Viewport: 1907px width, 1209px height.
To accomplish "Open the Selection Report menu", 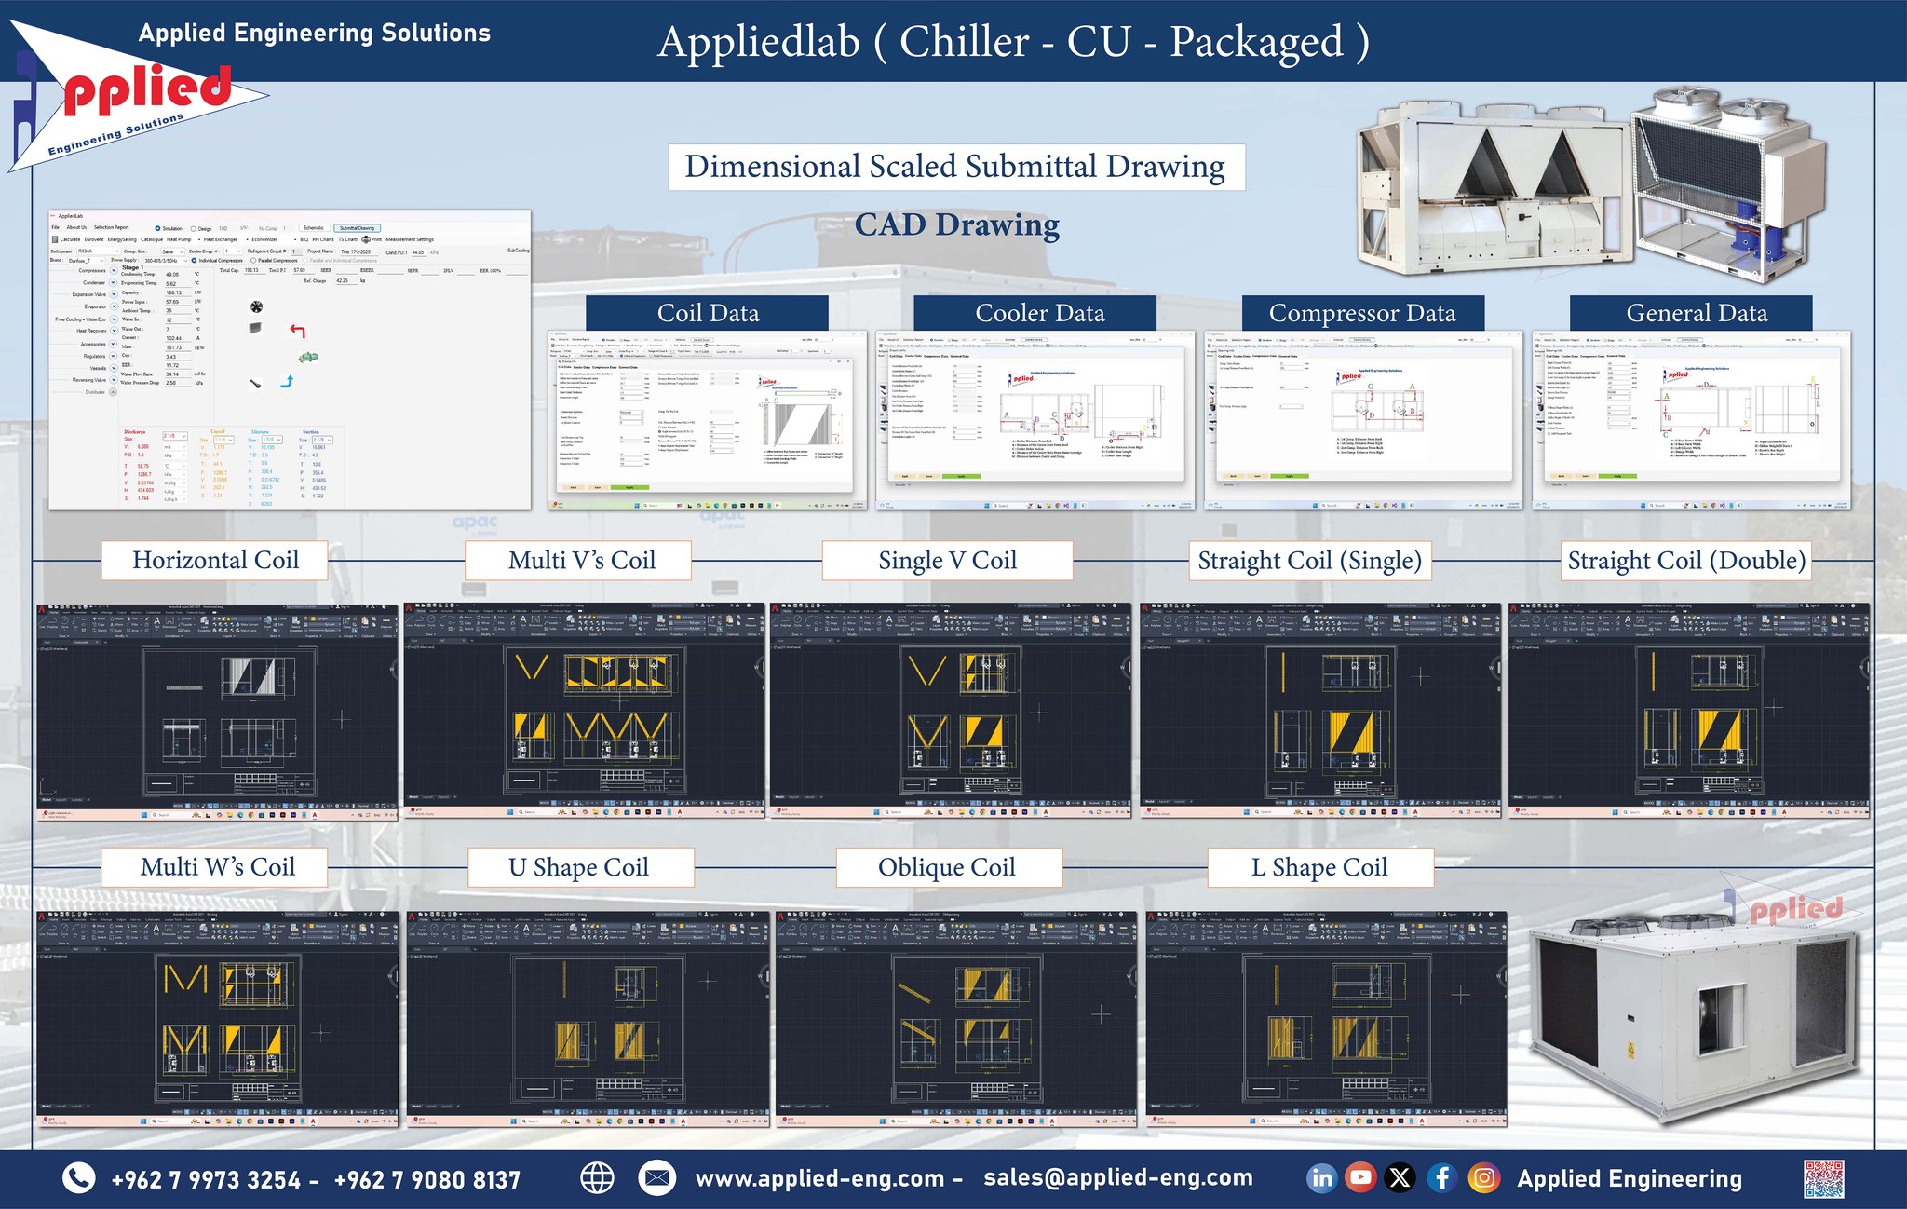I will (x=111, y=227).
